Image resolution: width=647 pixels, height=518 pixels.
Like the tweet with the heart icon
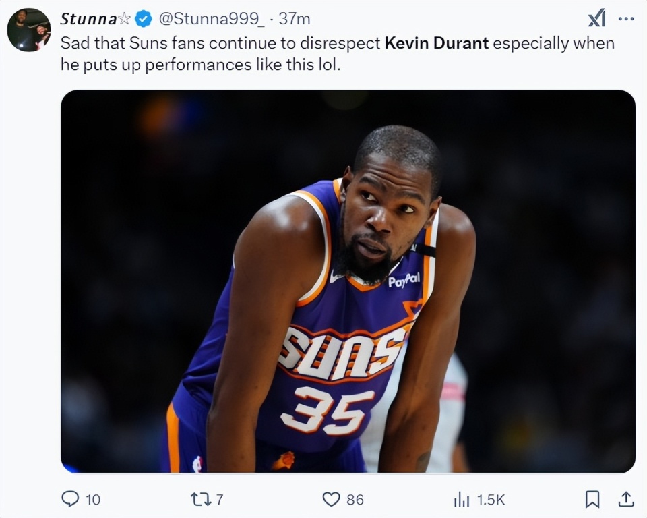(x=331, y=498)
